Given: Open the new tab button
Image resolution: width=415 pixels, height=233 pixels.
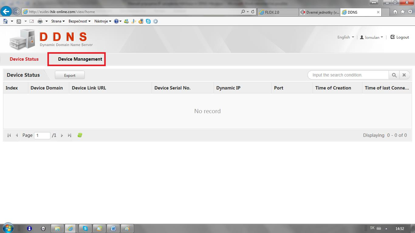Looking at the screenshot, I should click(x=386, y=12).
